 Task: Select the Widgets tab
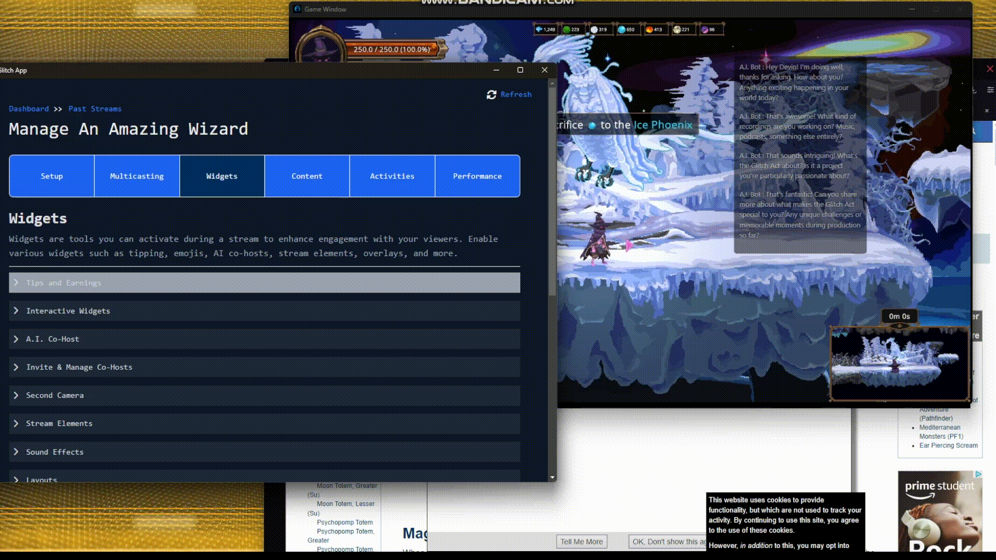(222, 176)
